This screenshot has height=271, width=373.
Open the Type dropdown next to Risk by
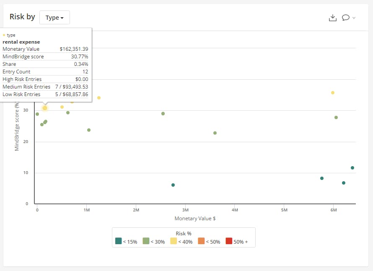(54, 18)
